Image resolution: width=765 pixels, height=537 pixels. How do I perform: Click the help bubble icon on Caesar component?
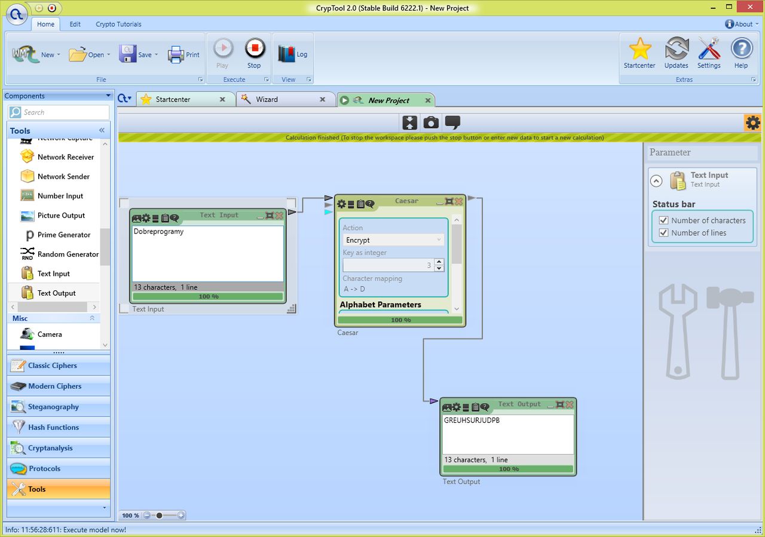[x=370, y=204]
